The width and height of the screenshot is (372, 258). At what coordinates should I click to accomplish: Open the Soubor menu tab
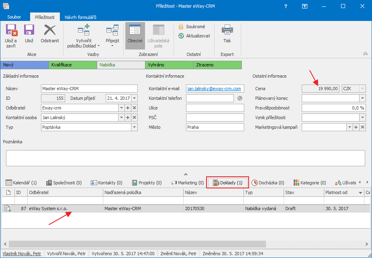pos(14,17)
